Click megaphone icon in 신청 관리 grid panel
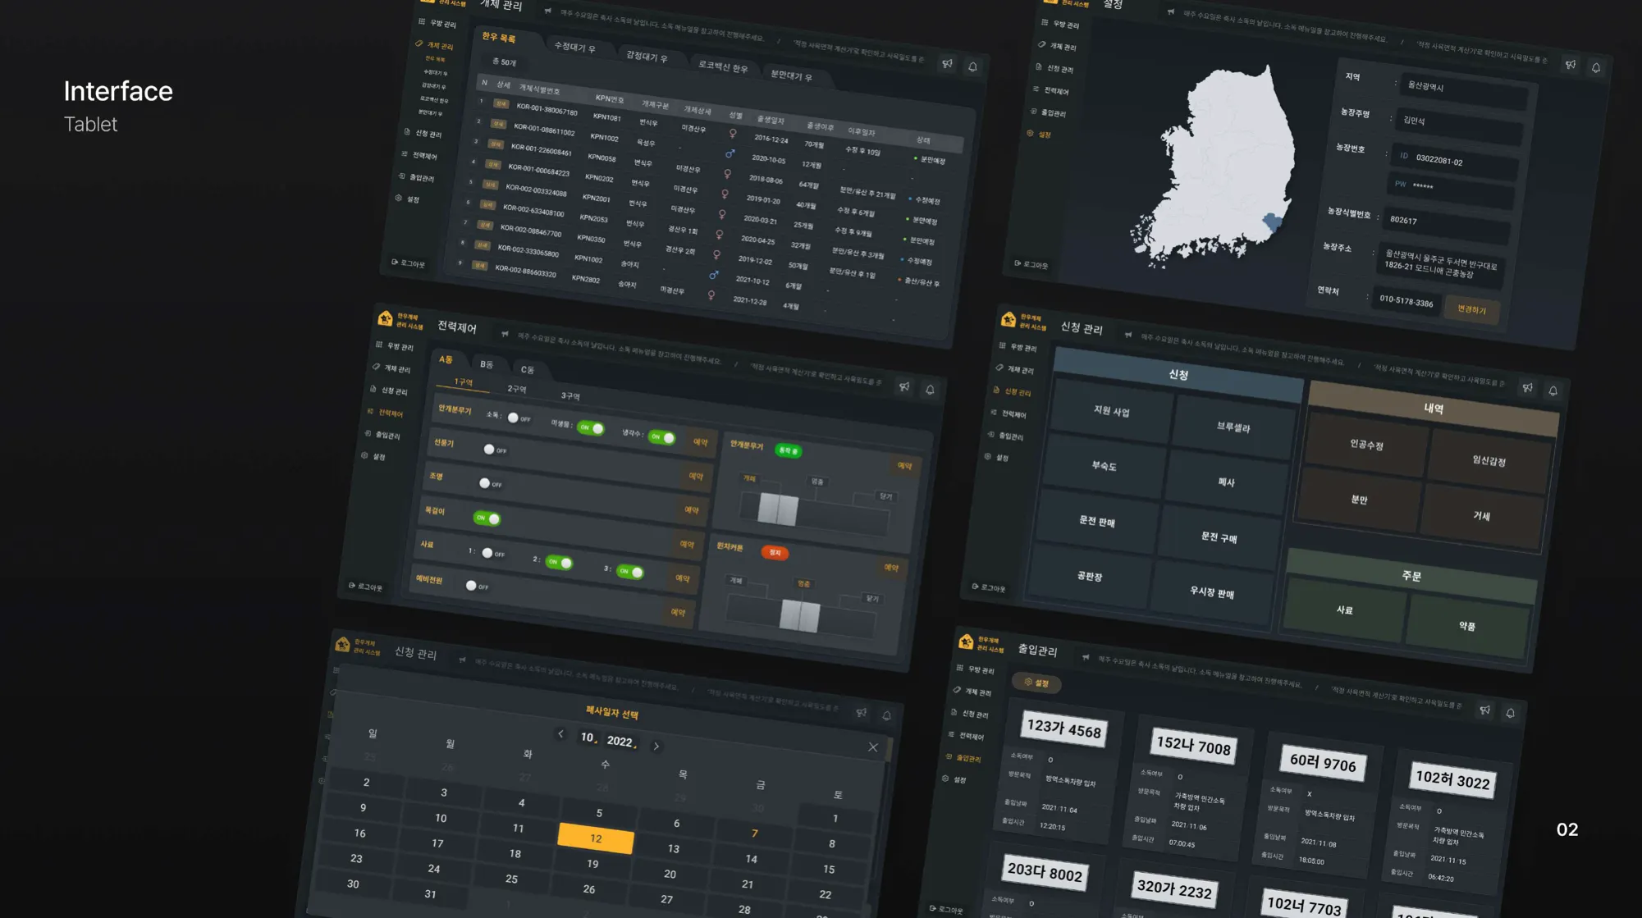Viewport: 1642px width, 918px height. [x=1527, y=387]
